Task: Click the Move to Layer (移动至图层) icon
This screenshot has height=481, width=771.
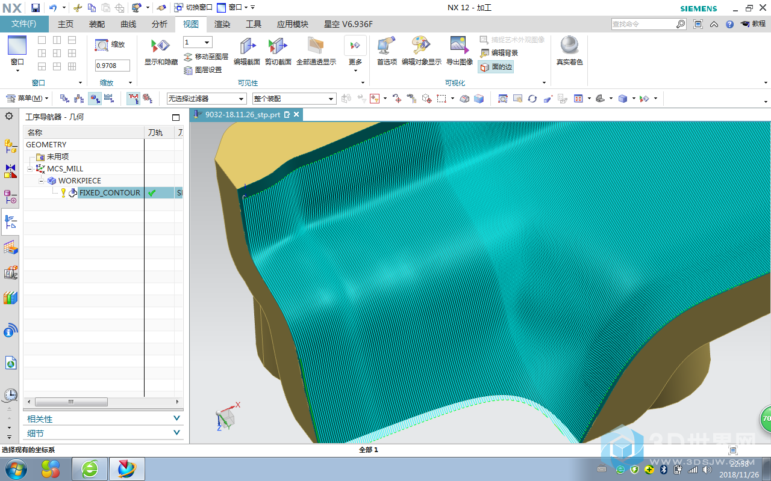Action: point(188,57)
